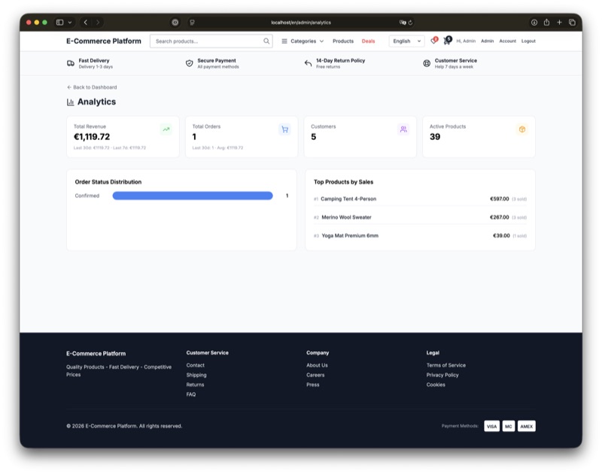Open the Cookies footer link

[x=436, y=384]
